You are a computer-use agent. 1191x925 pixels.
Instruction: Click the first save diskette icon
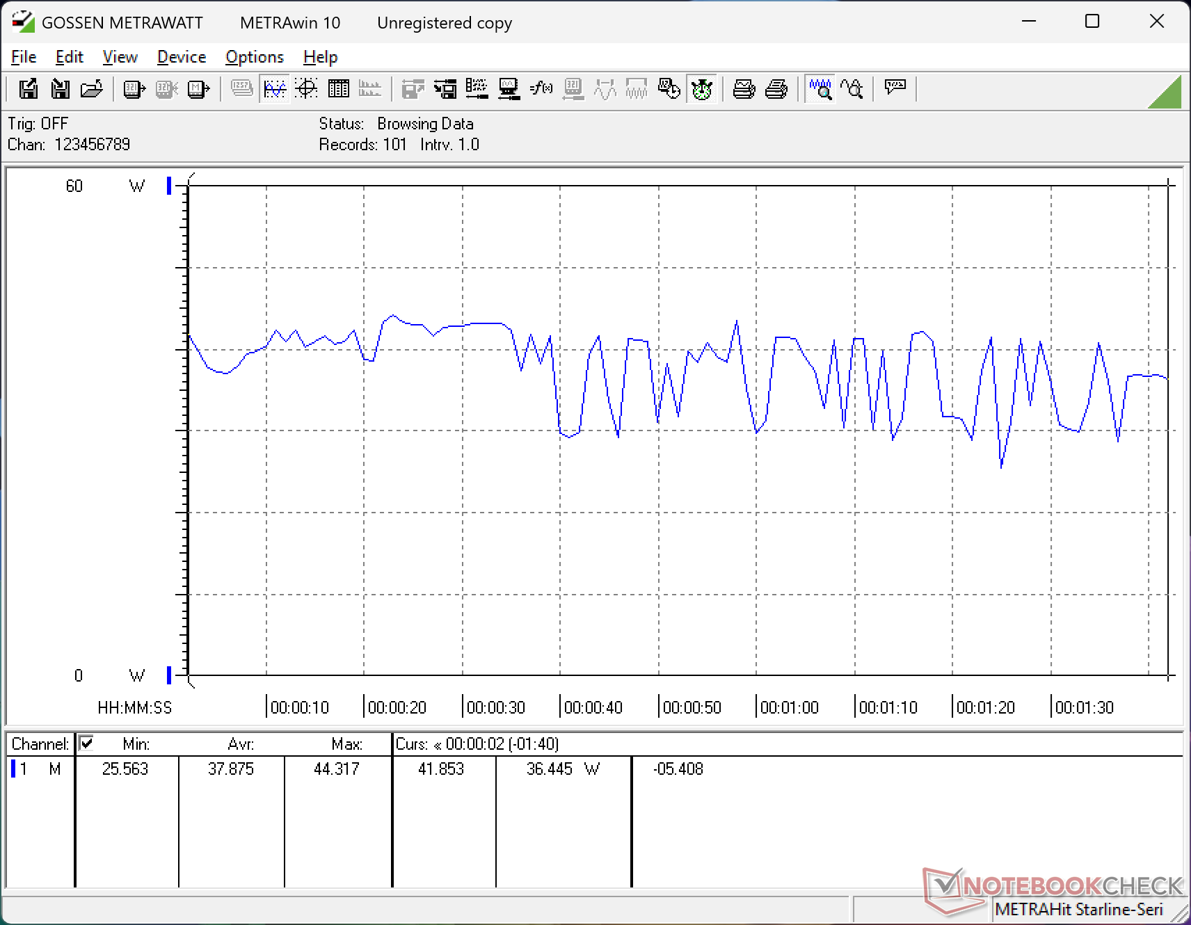tap(29, 89)
